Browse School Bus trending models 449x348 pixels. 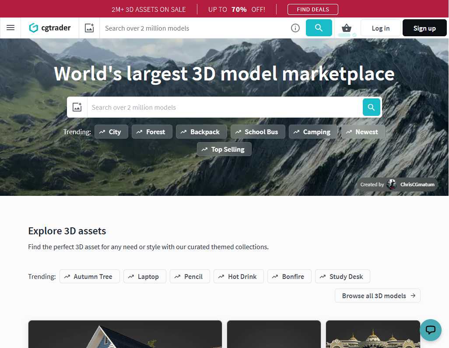tap(258, 132)
